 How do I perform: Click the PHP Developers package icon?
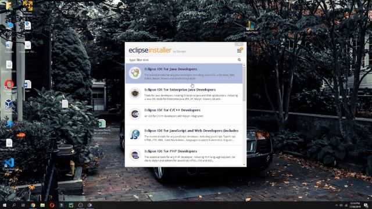(x=135, y=155)
